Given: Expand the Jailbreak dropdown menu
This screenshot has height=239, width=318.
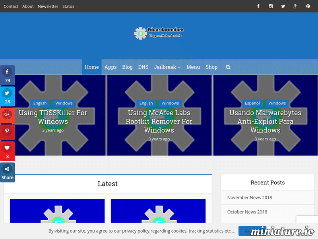Looking at the screenshot, I should click(167, 67).
